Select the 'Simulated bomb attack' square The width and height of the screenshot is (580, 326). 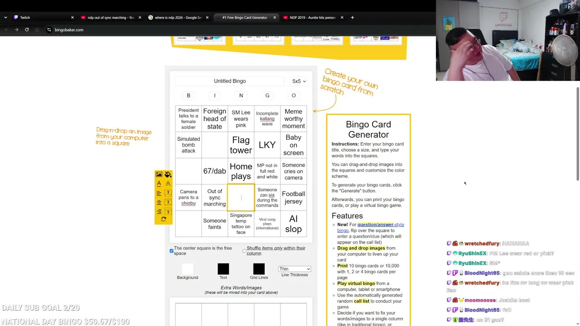tap(188, 145)
